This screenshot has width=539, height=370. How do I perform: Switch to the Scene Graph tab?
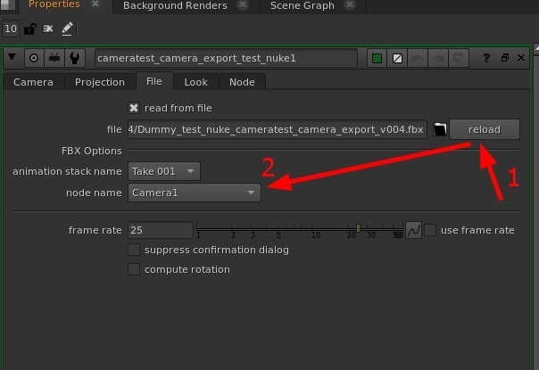pyautogui.click(x=303, y=6)
